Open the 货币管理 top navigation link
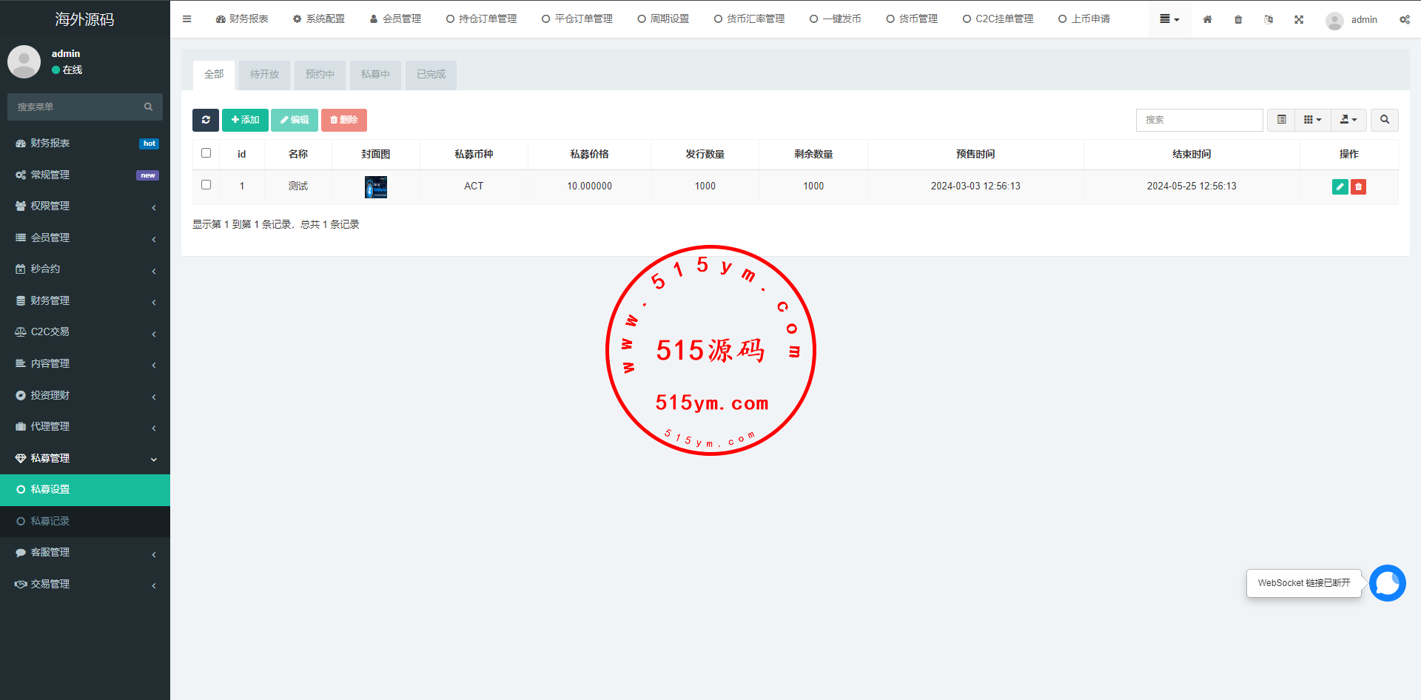Screen dimensions: 1421x700 click(912, 19)
